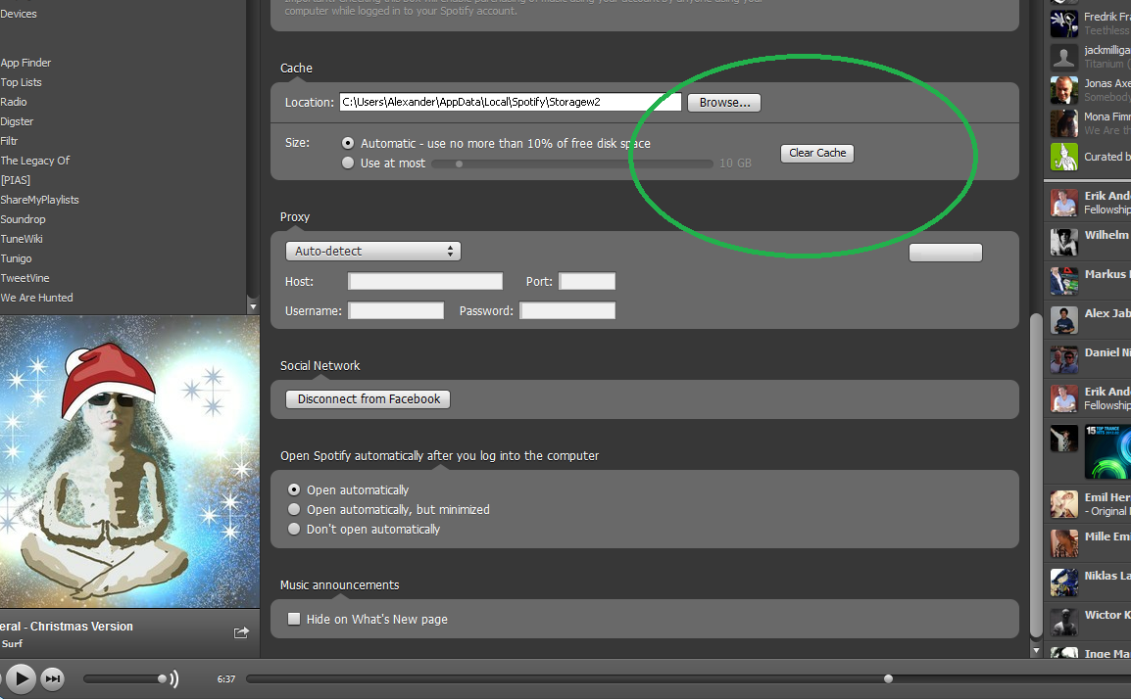Click Markus's avatar in friends list
The height and width of the screenshot is (699, 1131).
(1064, 281)
